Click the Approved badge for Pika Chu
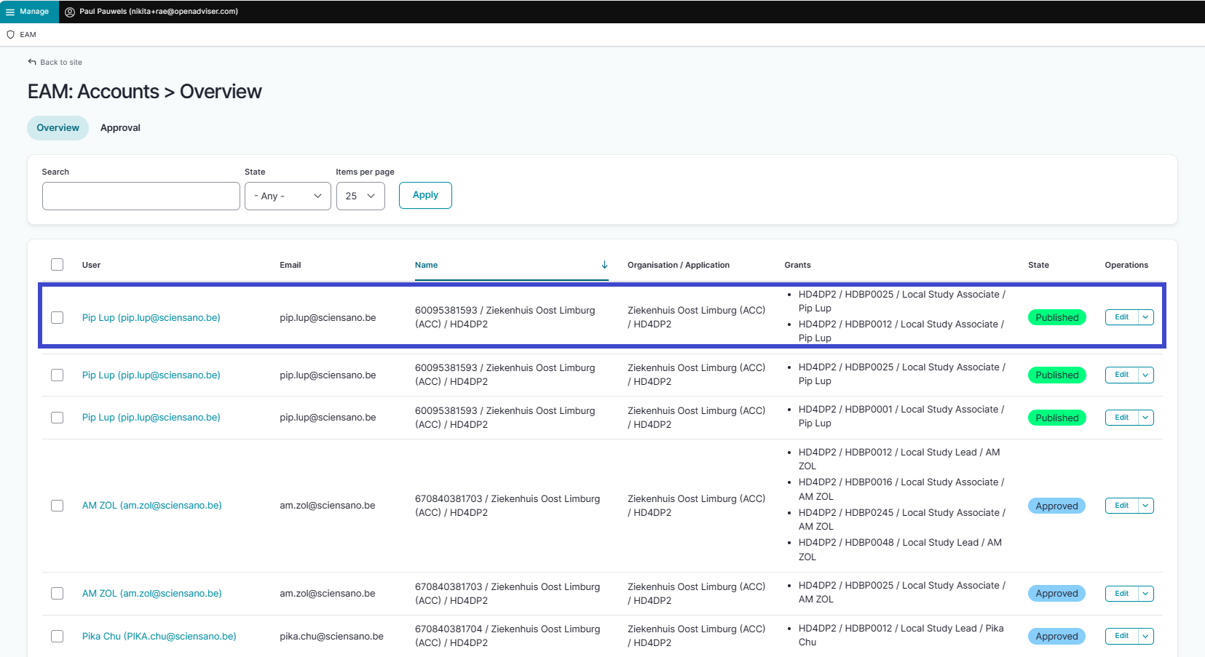This screenshot has width=1205, height=657. [1056, 636]
